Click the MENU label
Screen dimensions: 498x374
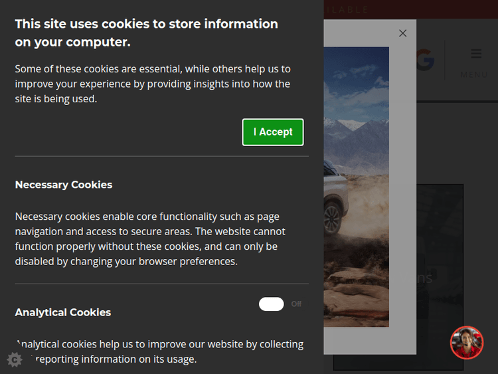(474, 74)
